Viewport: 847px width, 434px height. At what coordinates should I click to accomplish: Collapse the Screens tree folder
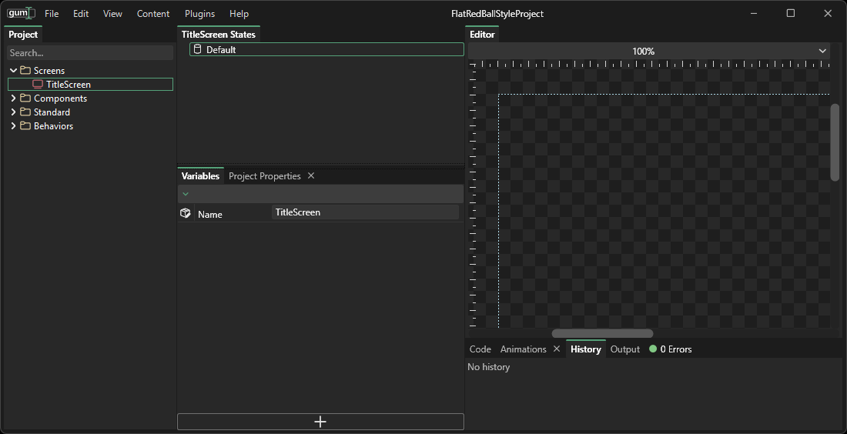point(13,71)
